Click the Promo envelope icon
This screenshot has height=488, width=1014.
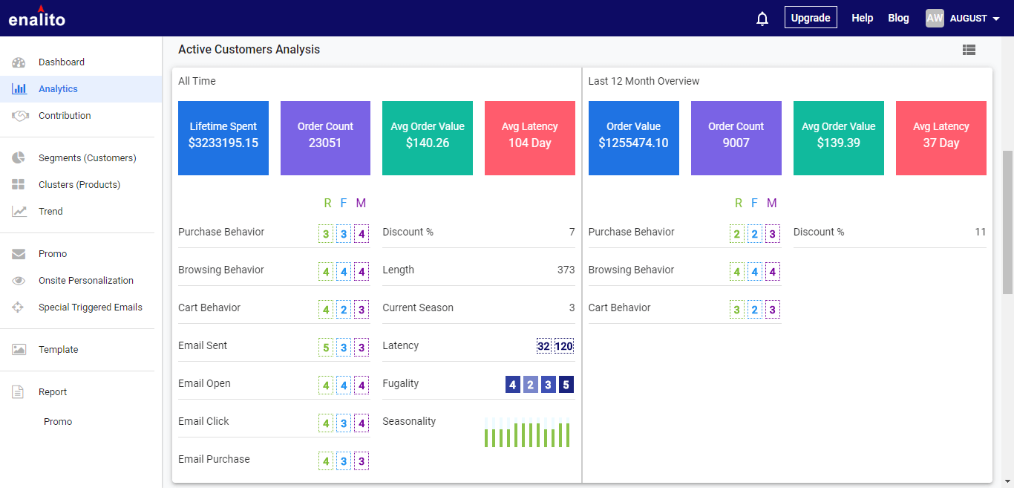[x=19, y=254]
